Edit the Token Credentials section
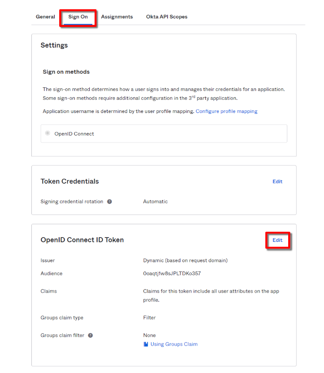 [277, 181]
